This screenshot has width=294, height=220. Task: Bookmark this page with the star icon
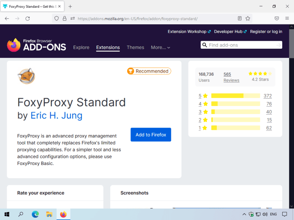(x=248, y=18)
